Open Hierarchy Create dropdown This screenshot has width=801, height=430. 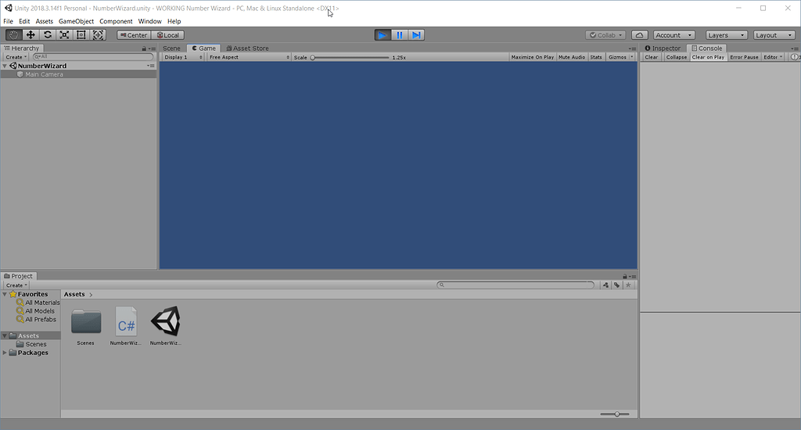[x=16, y=57]
